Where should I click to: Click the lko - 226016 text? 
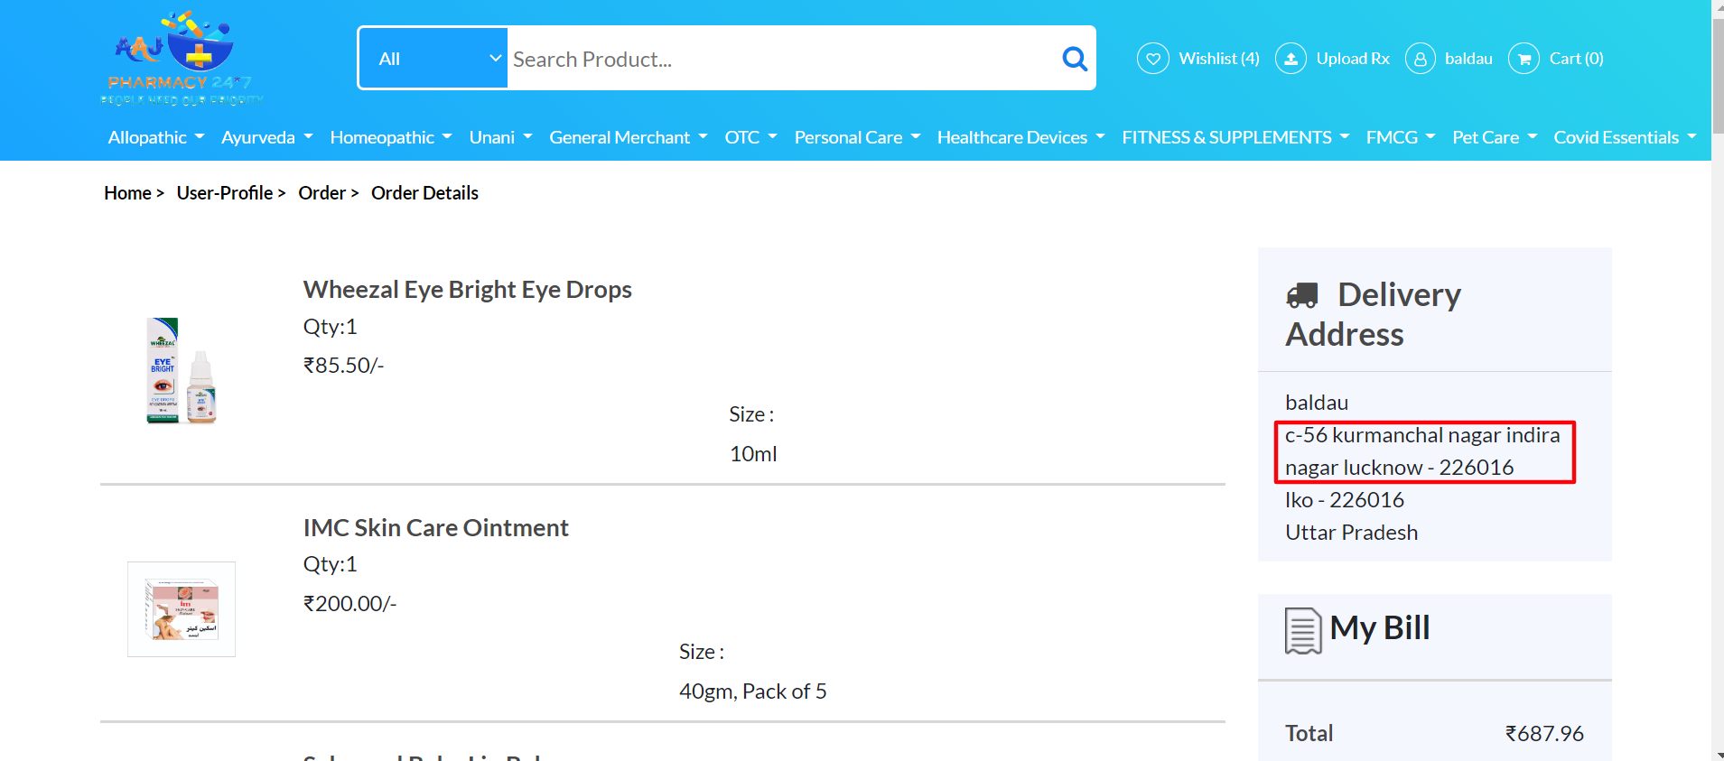click(1345, 500)
